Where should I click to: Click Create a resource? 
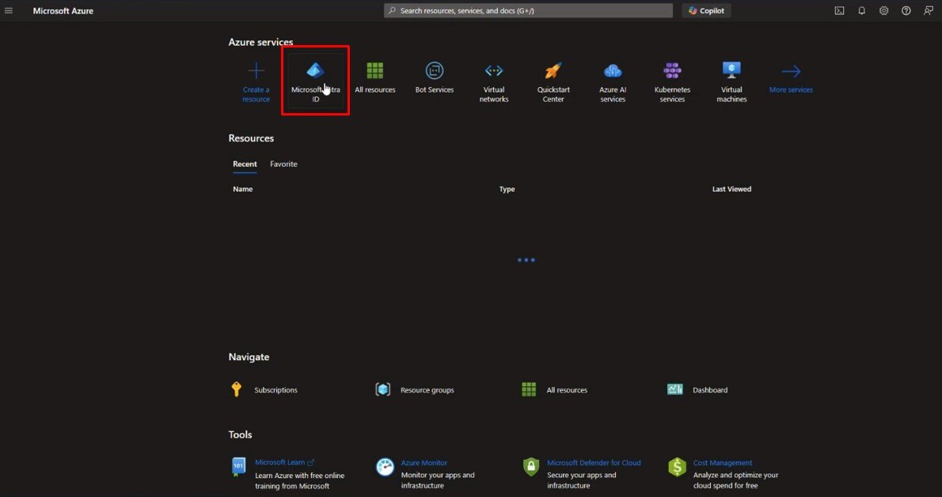pyautogui.click(x=256, y=82)
